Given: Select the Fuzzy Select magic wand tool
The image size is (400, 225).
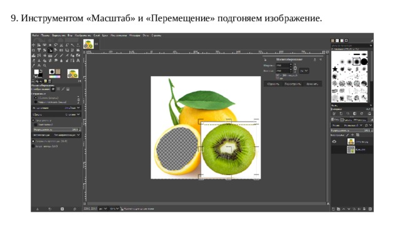Looking at the screenshot, I should tap(72, 45).
